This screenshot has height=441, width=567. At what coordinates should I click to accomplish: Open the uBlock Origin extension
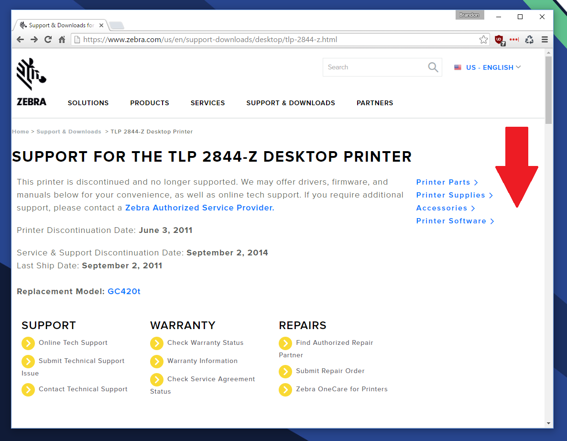click(x=500, y=40)
